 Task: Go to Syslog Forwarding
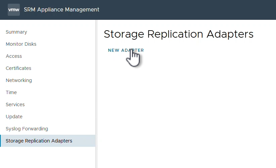[x=27, y=129]
